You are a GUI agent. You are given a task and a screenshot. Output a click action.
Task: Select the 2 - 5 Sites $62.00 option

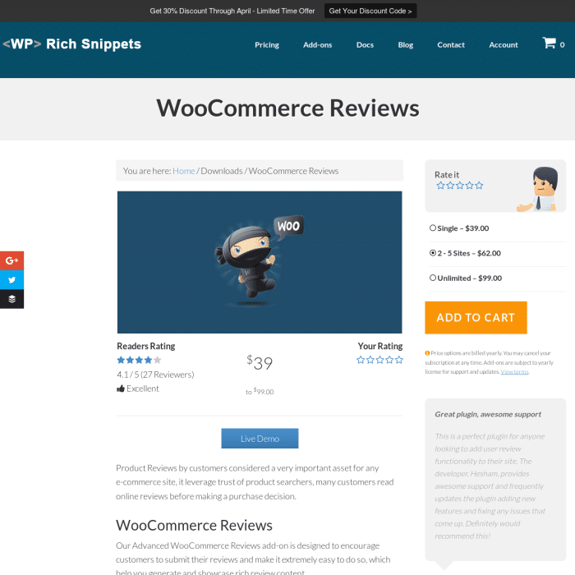point(433,253)
